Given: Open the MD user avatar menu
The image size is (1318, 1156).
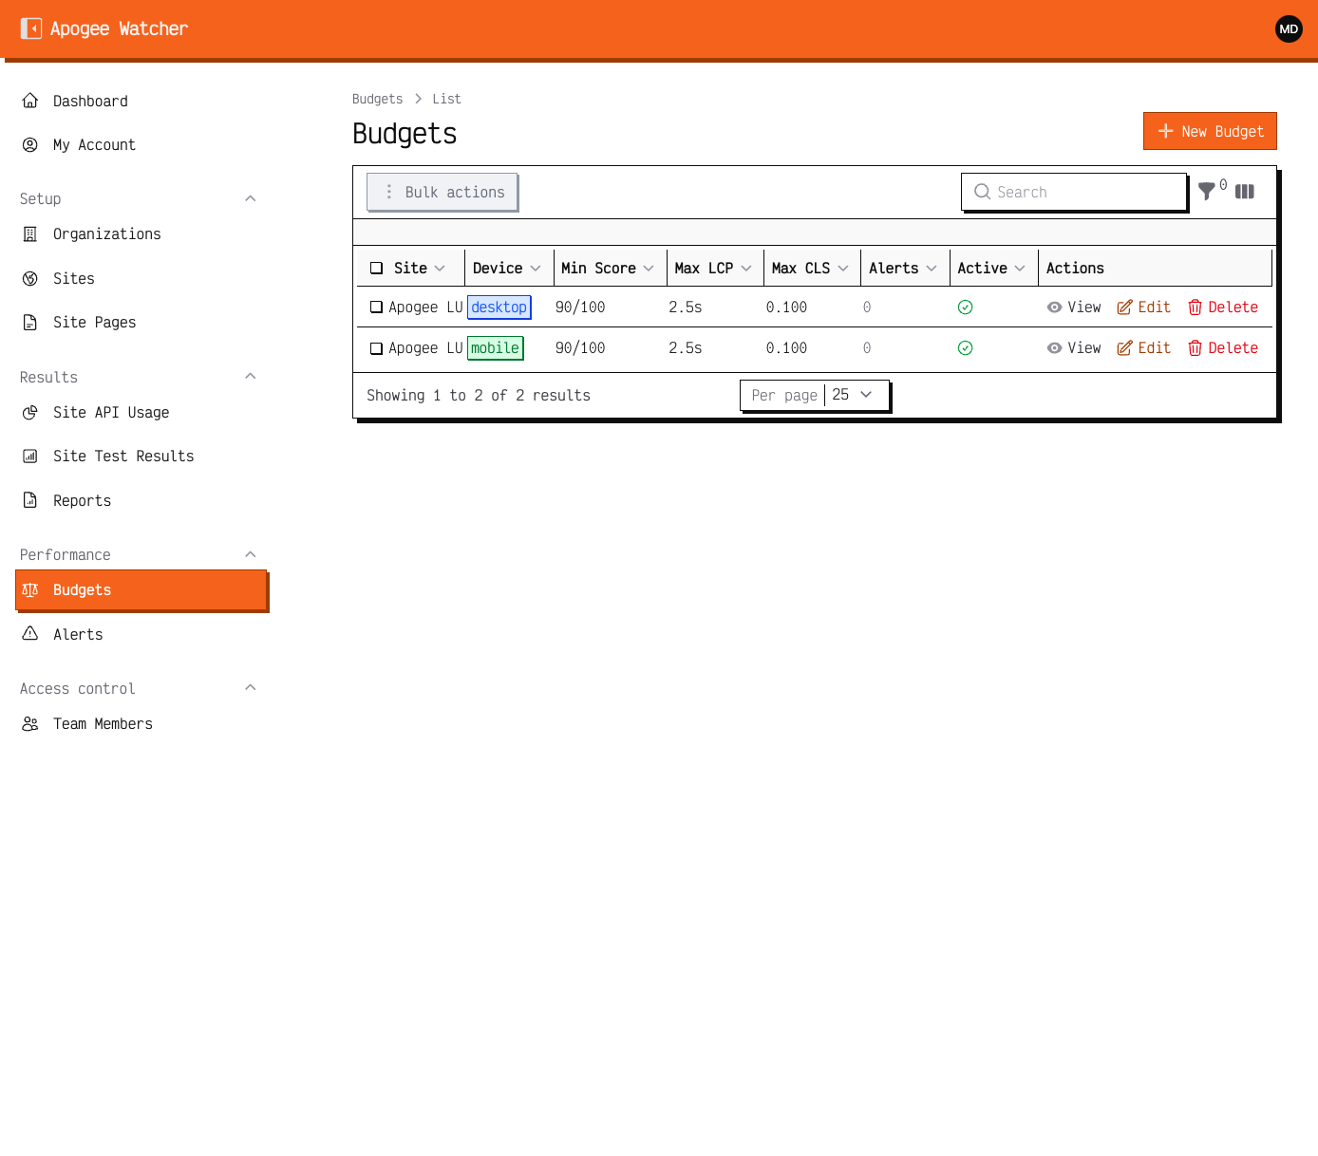Looking at the screenshot, I should 1289,28.
